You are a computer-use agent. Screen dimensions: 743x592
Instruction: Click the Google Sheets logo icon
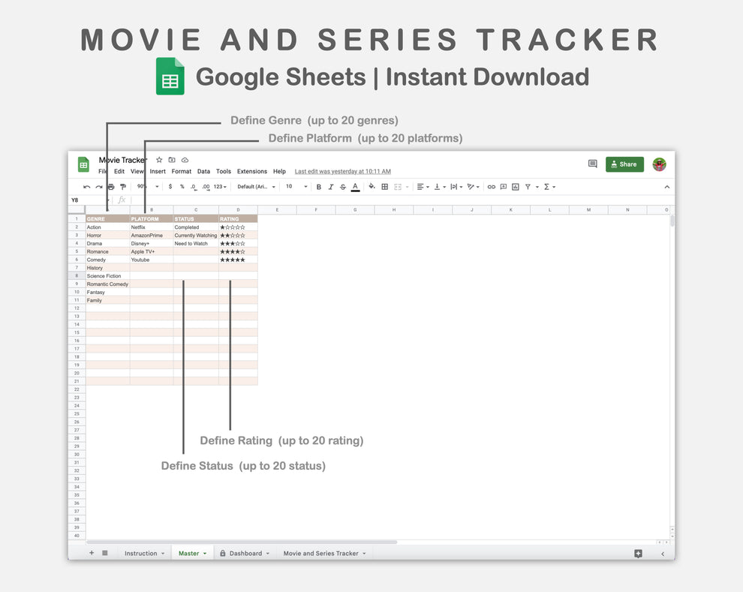click(x=83, y=164)
